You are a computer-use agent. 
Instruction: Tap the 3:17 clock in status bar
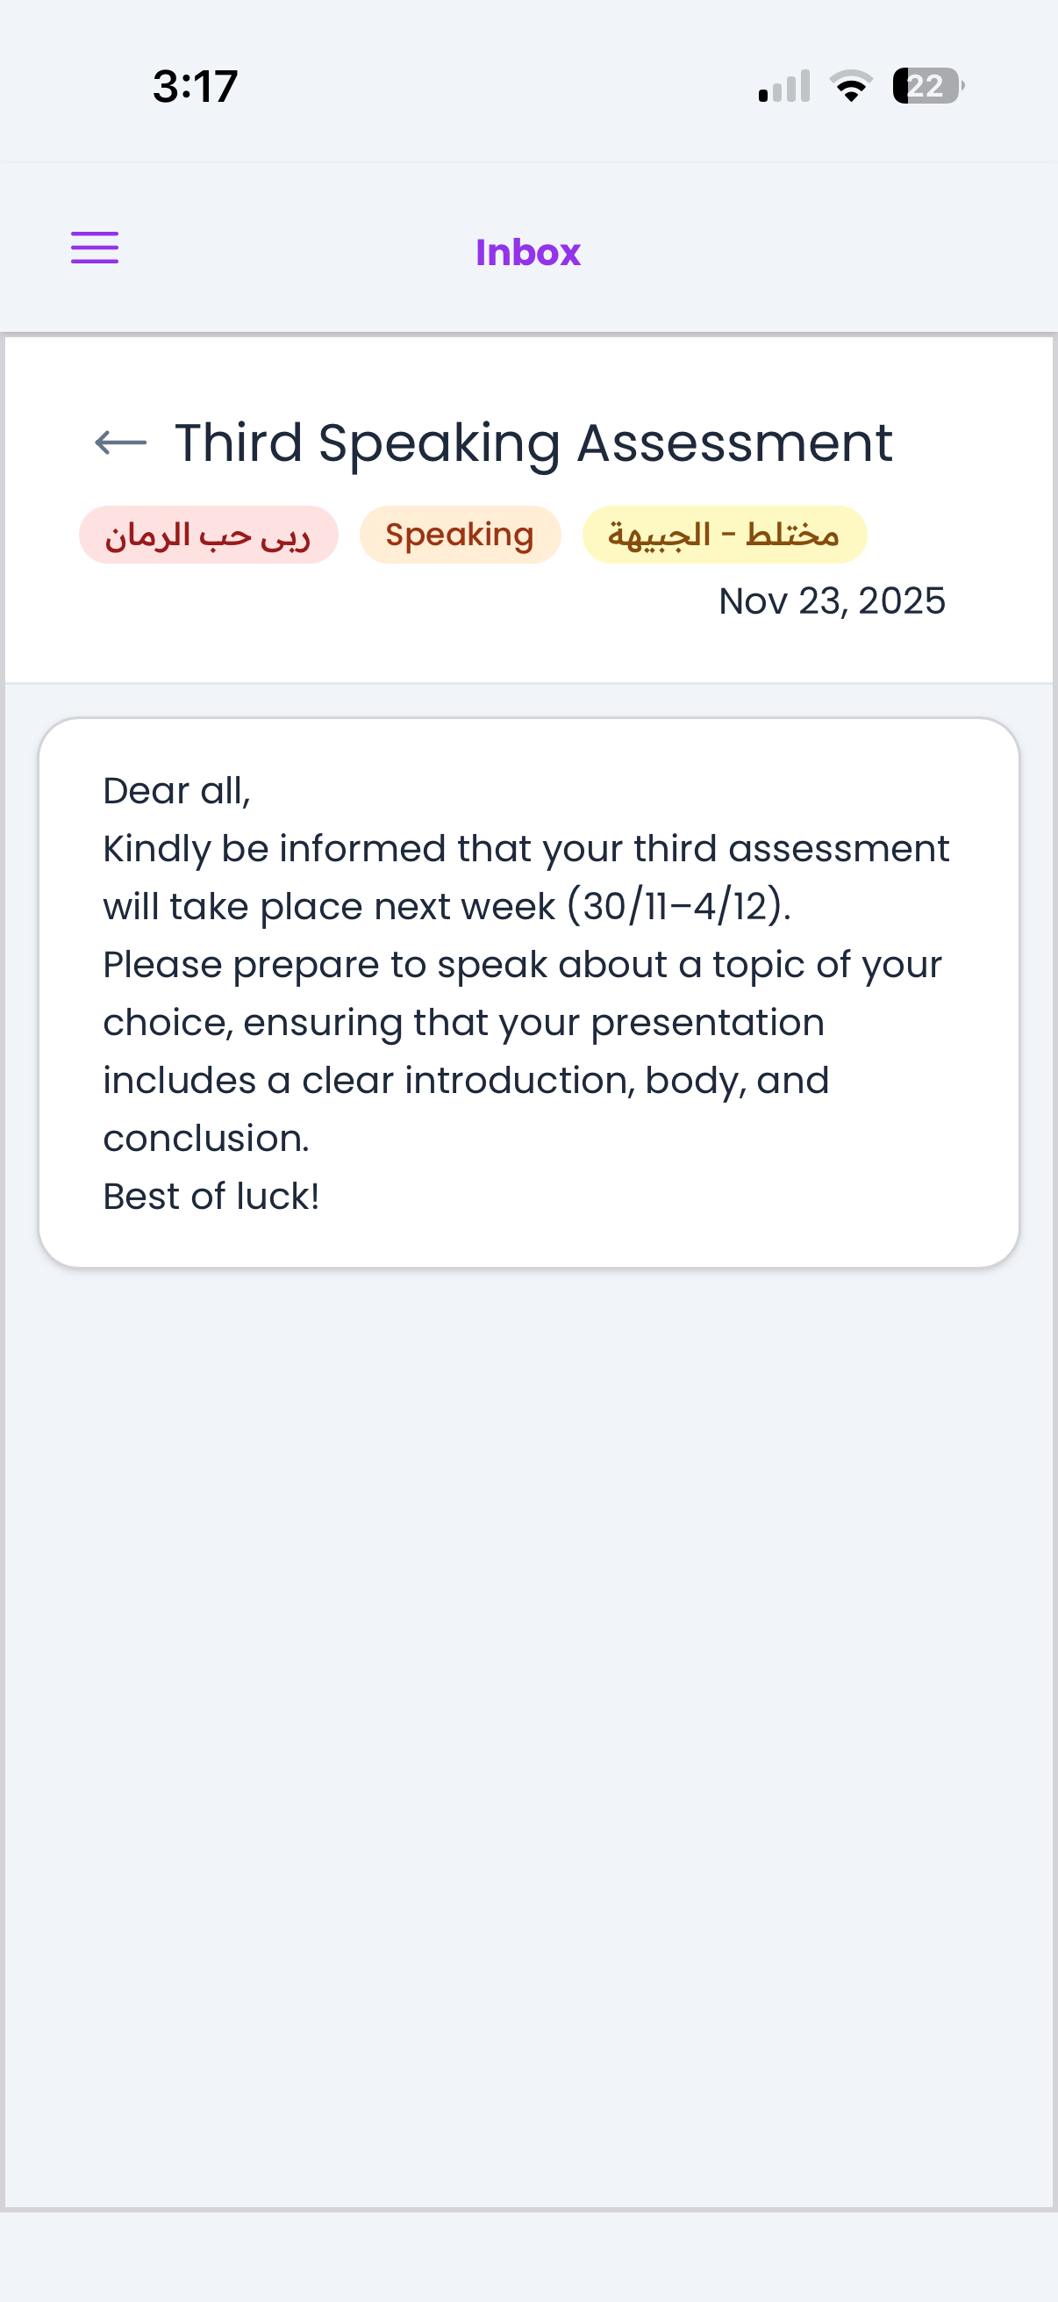pyautogui.click(x=196, y=87)
